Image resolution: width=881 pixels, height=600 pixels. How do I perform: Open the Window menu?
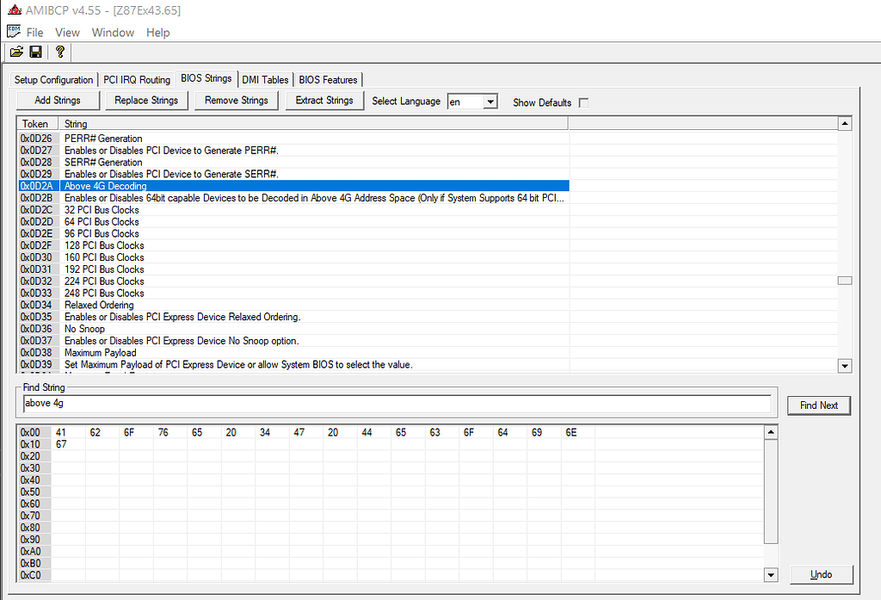(112, 32)
